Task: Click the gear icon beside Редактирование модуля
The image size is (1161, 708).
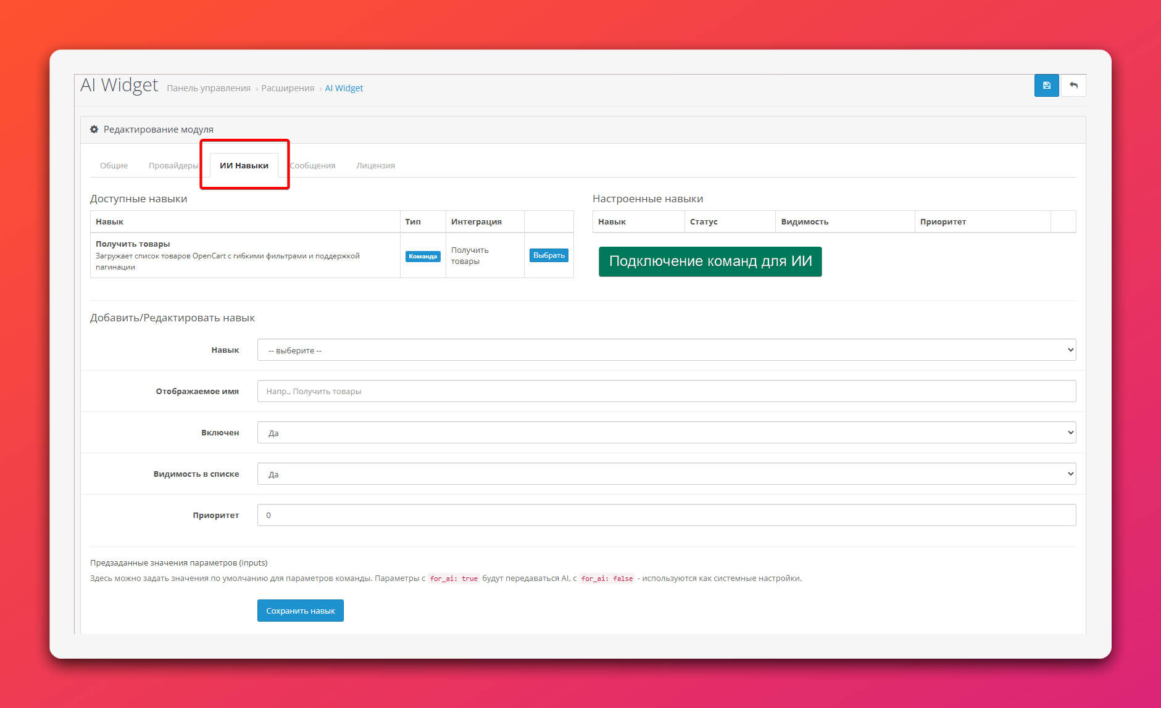Action: pos(94,130)
